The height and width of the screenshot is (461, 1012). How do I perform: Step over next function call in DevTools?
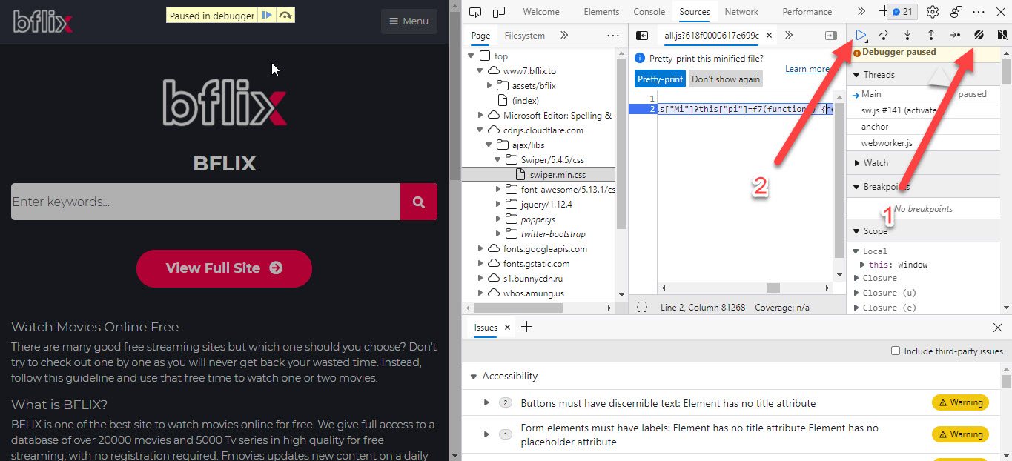point(884,35)
